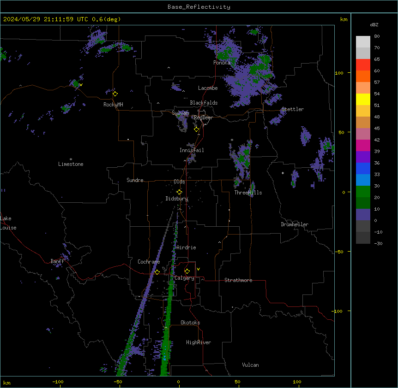Click the 100 tick on the vertical axis
The image size is (398, 388).
pos(339,73)
